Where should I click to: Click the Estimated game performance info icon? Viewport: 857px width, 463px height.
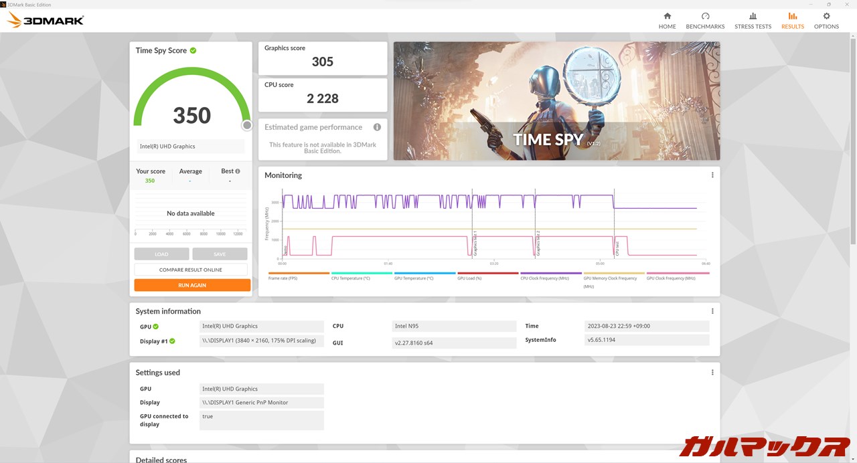click(377, 127)
